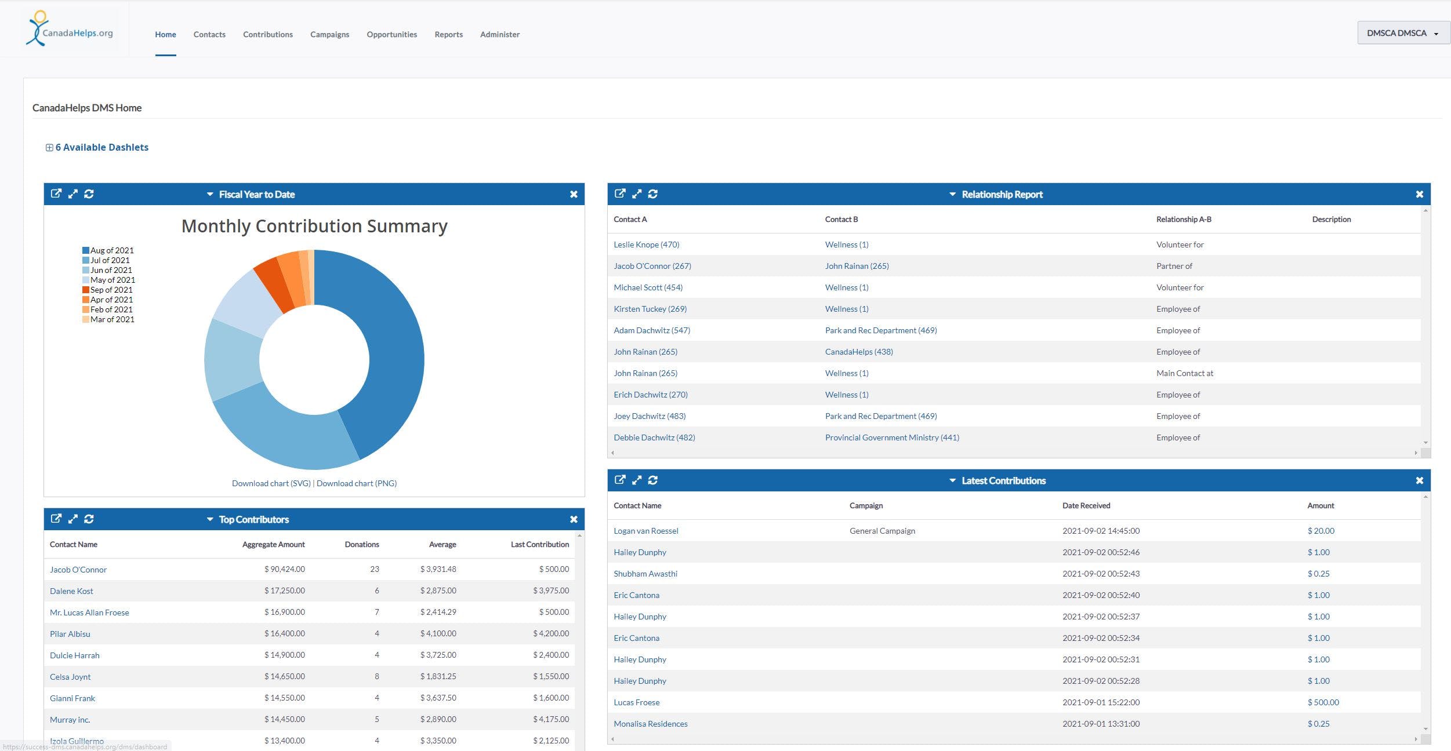Click the Aug of 2021 legend swatch
This screenshot has height=751, width=1451.
86,250
